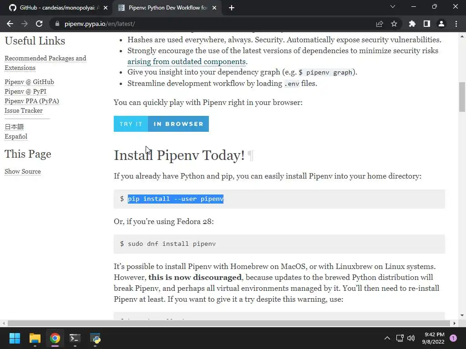Open the Issue Tracker link

tap(24, 110)
